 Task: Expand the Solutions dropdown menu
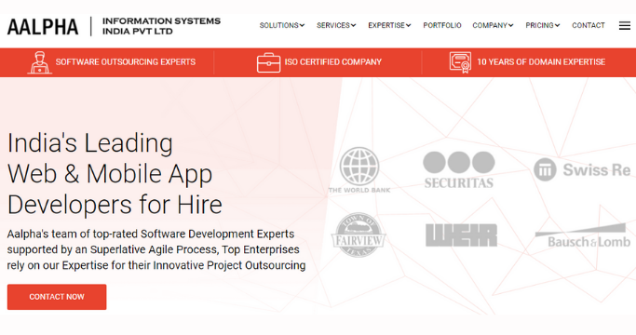(282, 25)
